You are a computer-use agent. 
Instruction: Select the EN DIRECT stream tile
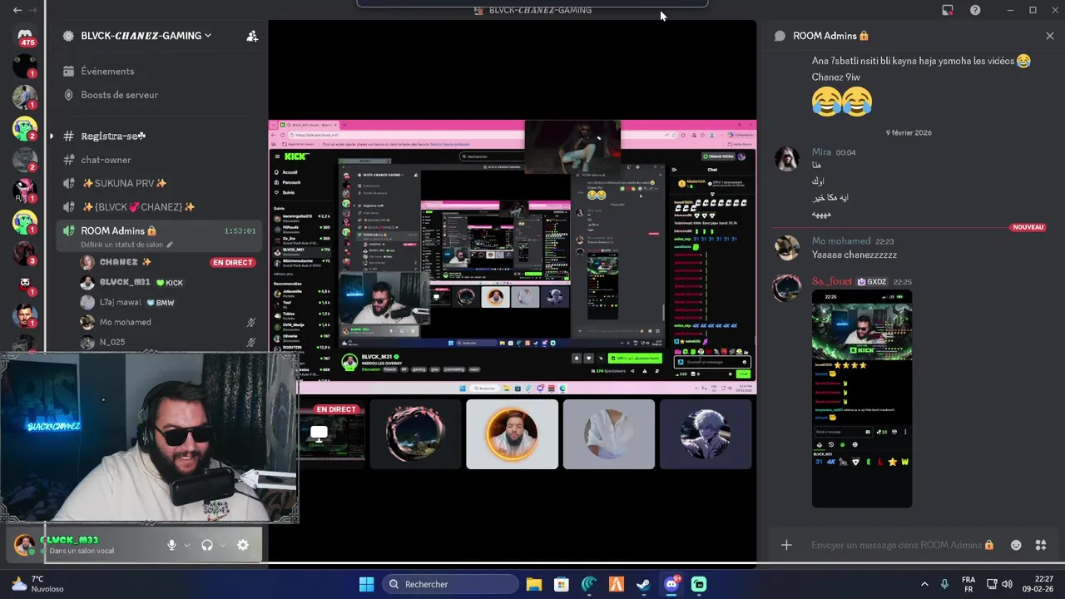pos(332,433)
